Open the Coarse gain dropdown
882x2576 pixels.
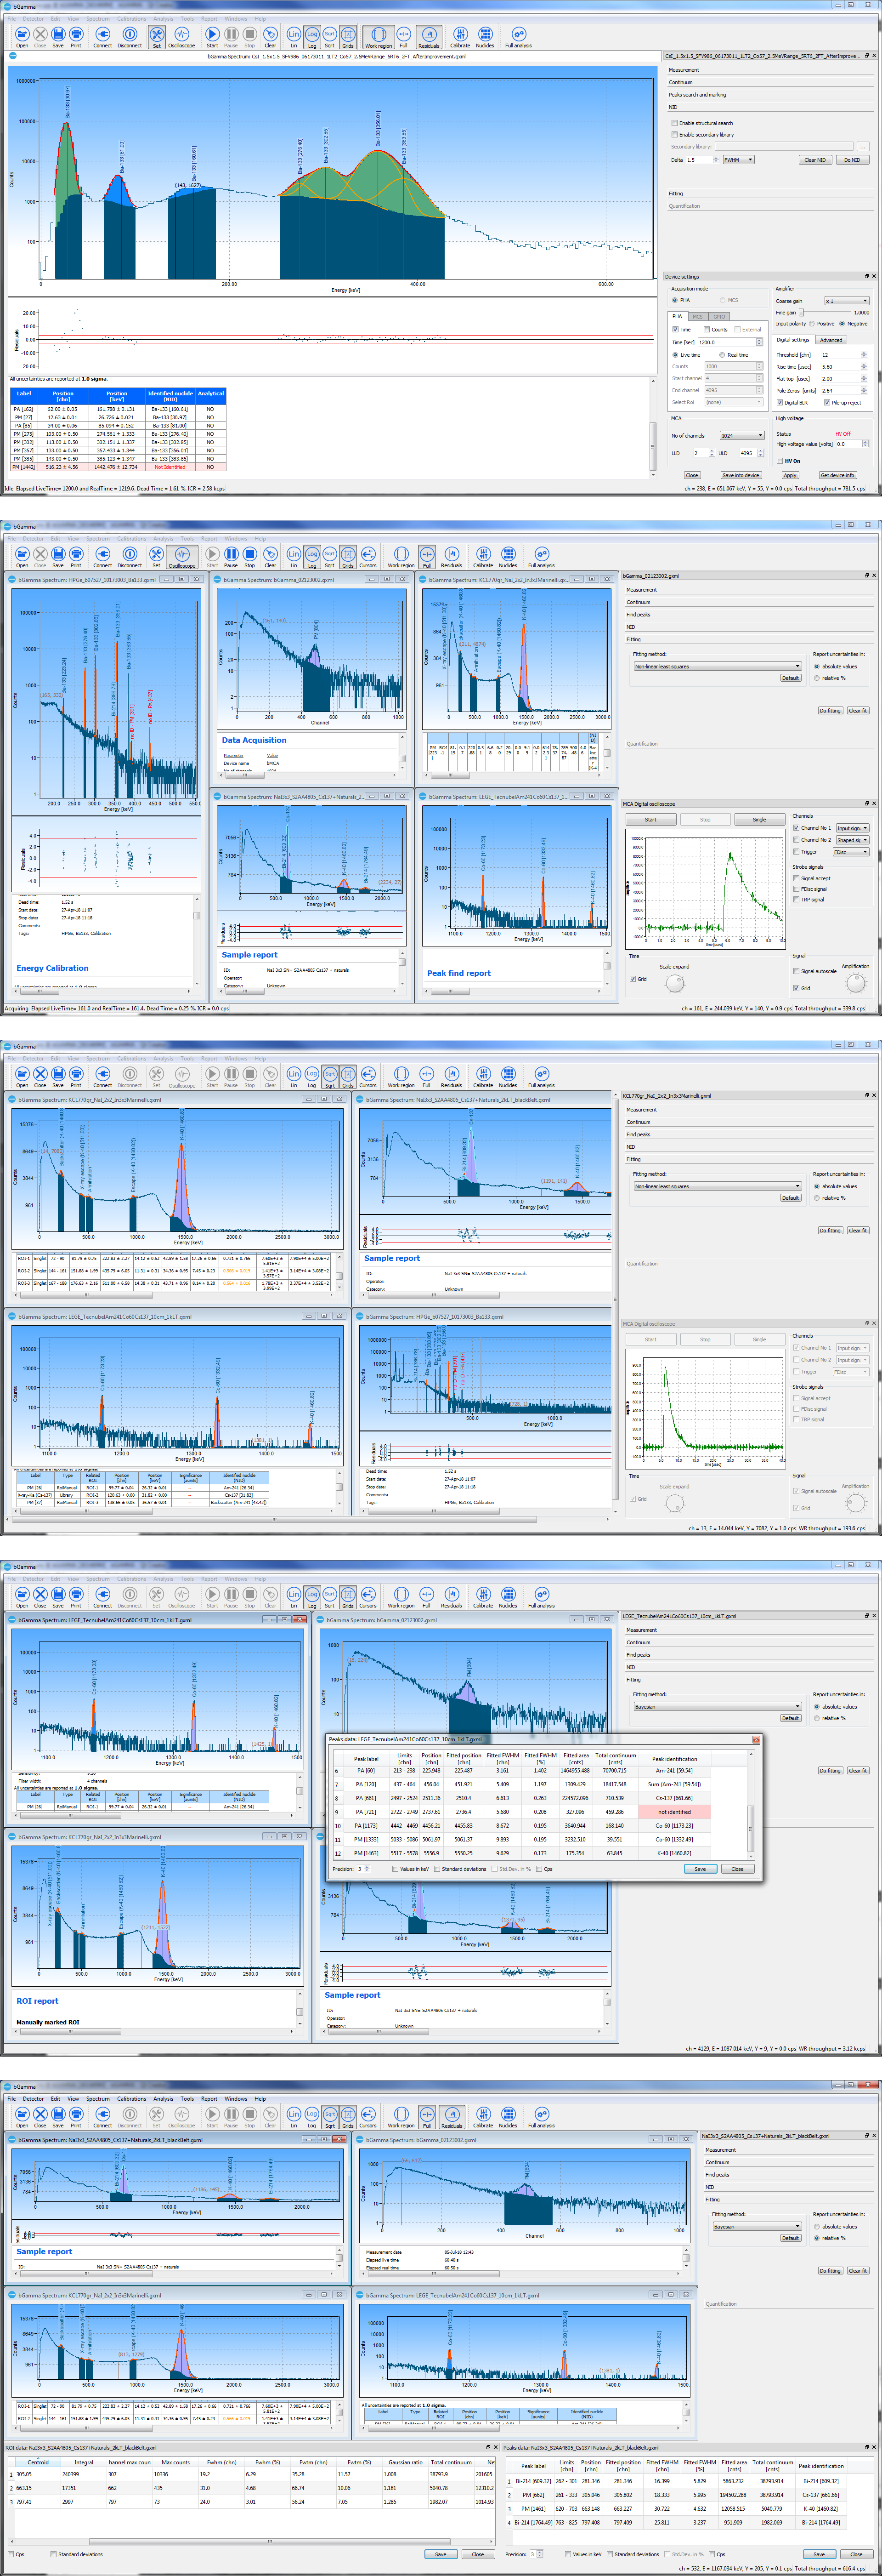click(x=846, y=301)
